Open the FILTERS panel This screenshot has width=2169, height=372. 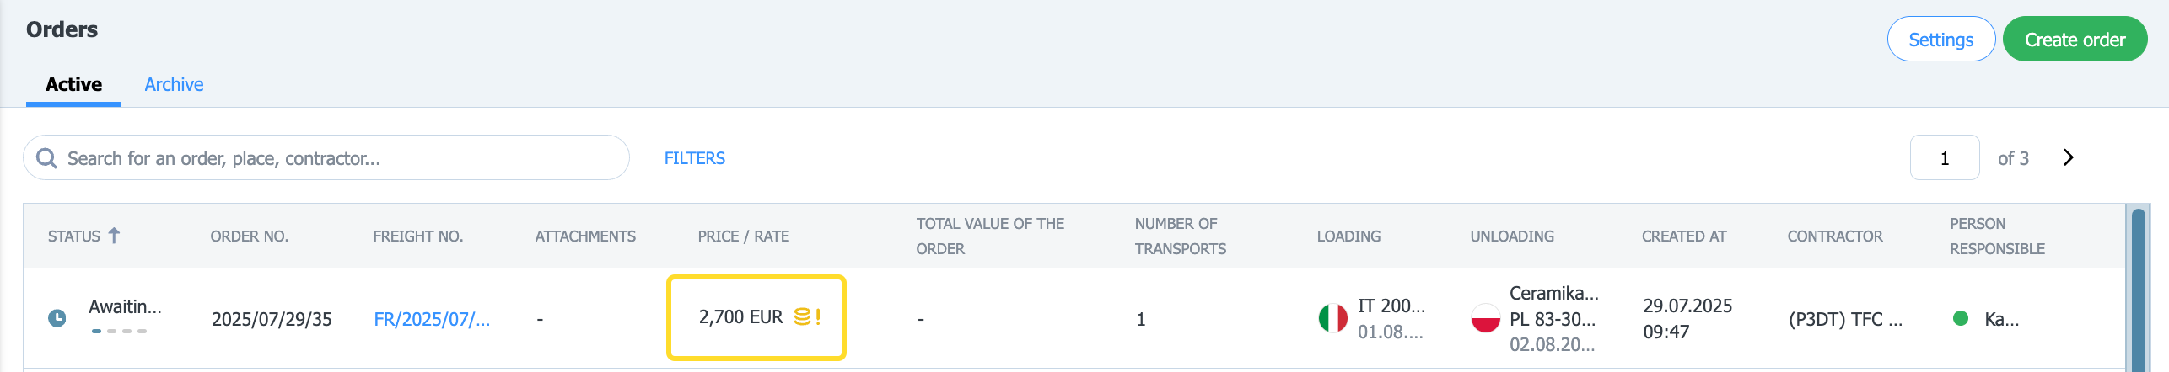[x=695, y=158]
